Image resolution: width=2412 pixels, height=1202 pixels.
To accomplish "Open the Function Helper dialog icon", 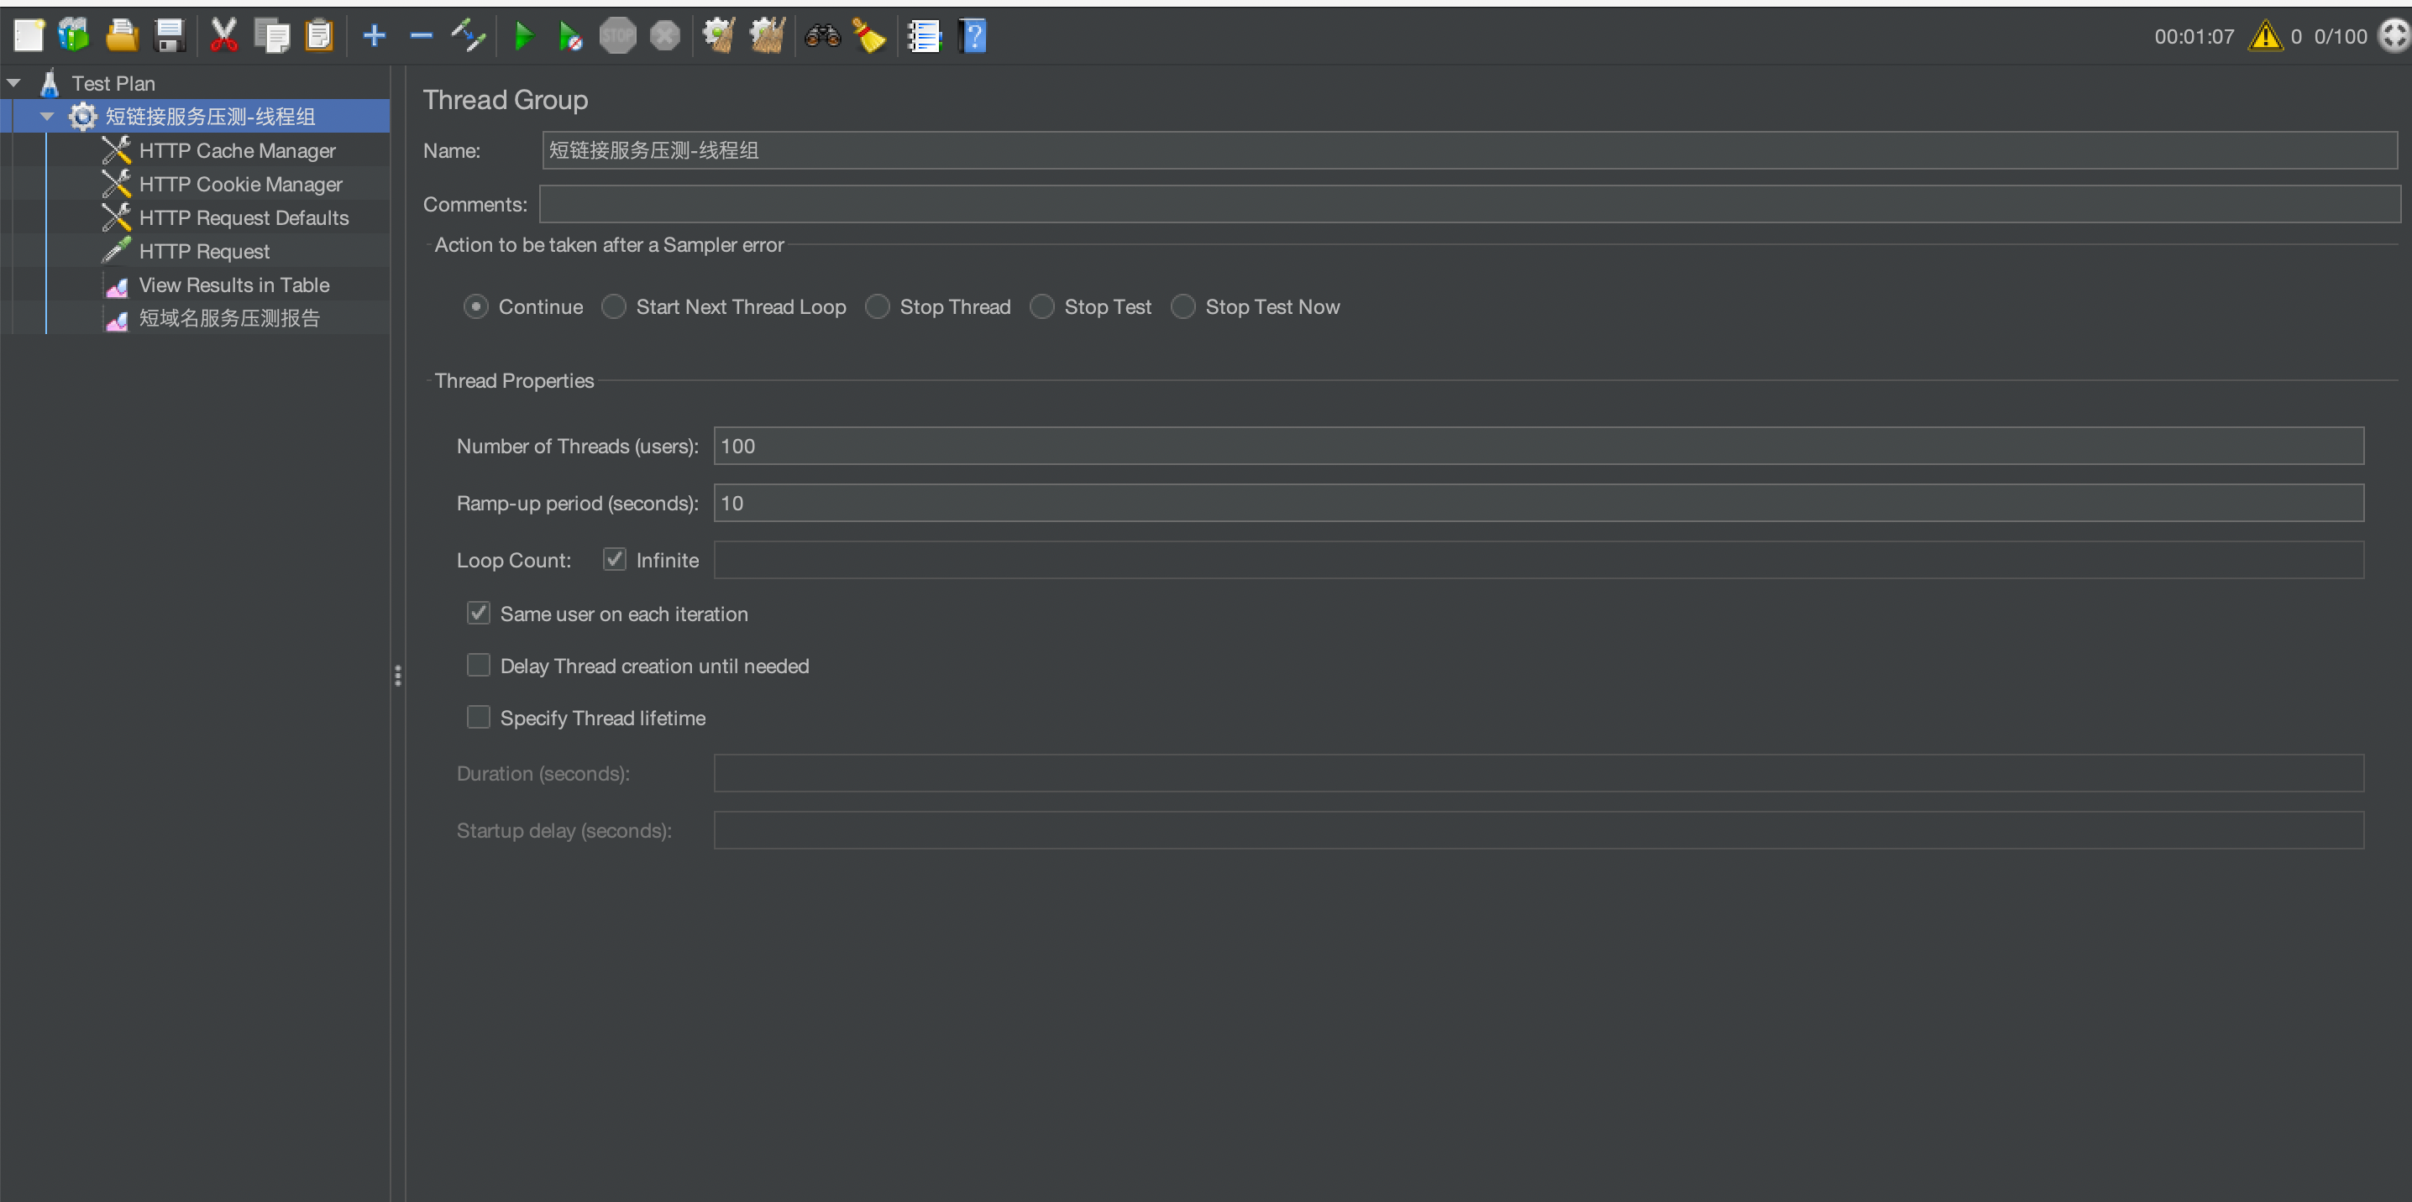I will [x=924, y=36].
